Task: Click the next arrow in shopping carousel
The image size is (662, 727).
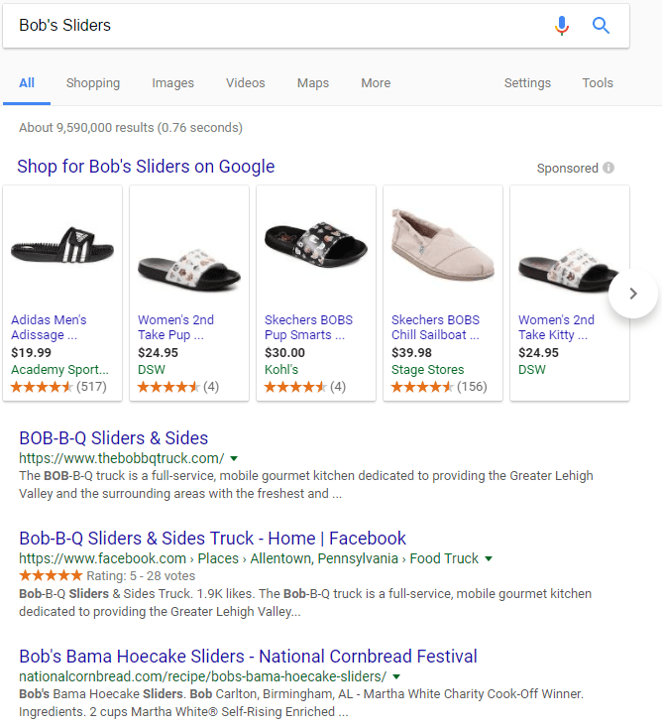Action: [634, 294]
